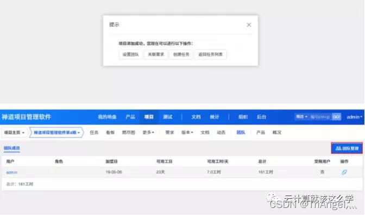
Task: Click the 加盟日 column header
Action: 111,161
